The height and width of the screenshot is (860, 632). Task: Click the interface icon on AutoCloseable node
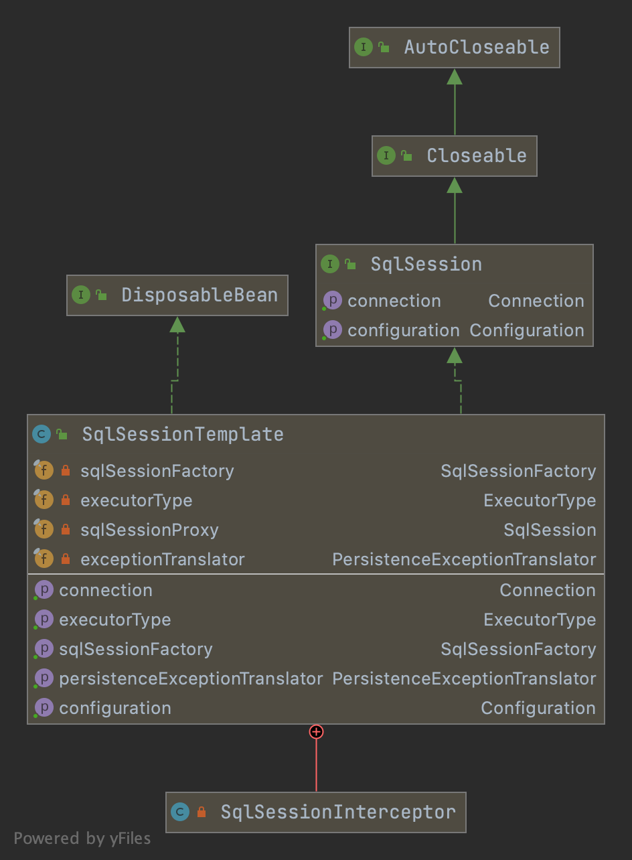(x=365, y=48)
